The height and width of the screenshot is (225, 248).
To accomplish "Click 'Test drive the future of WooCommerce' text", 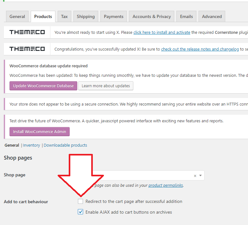I will [117, 121].
